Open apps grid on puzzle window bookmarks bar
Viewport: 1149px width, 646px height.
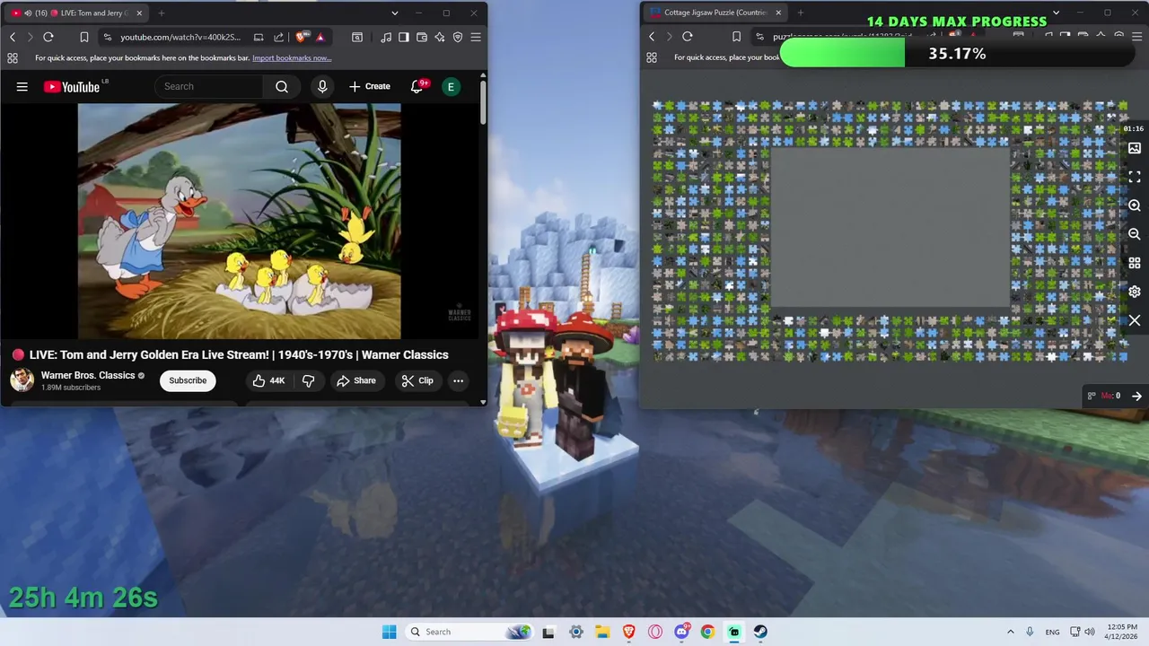point(652,57)
